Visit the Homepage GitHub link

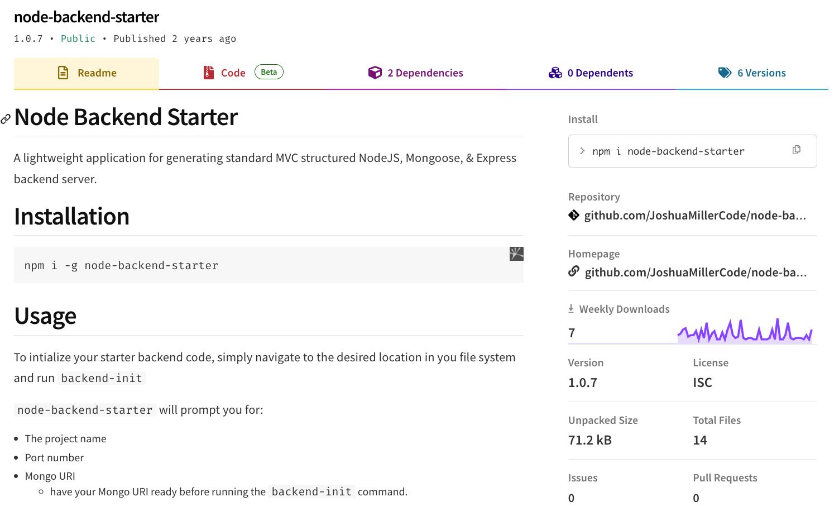coord(696,273)
